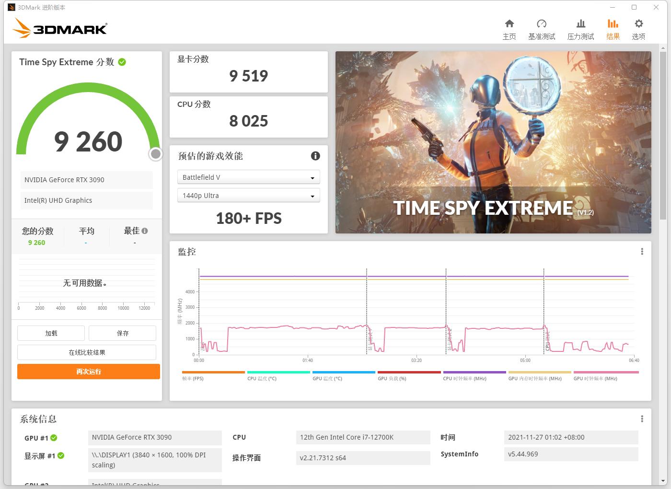Click the handle on the score gauge dial
671x489 pixels.
pos(155,154)
